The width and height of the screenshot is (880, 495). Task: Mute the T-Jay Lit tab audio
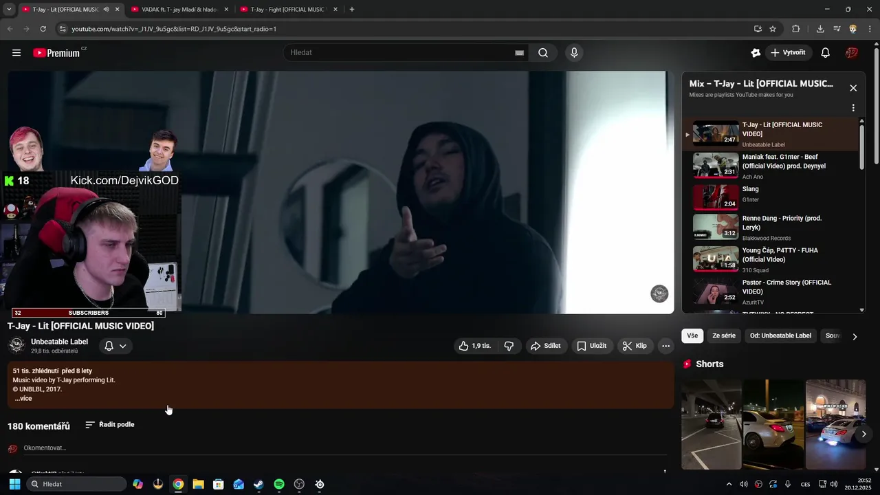(106, 10)
